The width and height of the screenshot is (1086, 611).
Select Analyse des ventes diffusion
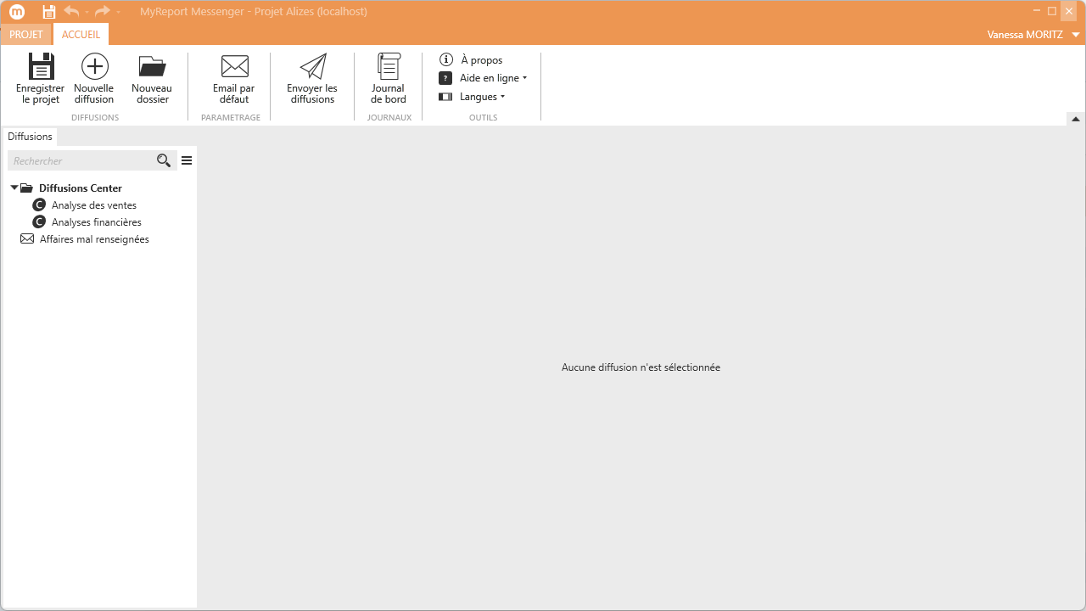93,205
